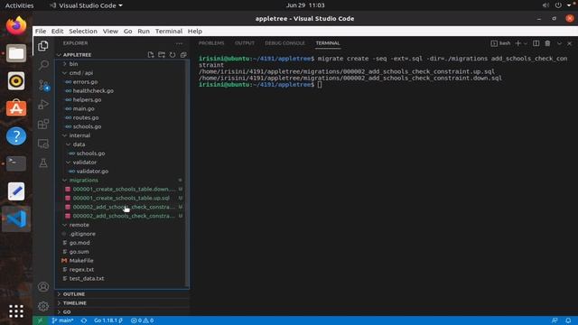Image resolution: width=578 pixels, height=325 pixels.
Task: Open the Terminal menu
Action: (169, 32)
